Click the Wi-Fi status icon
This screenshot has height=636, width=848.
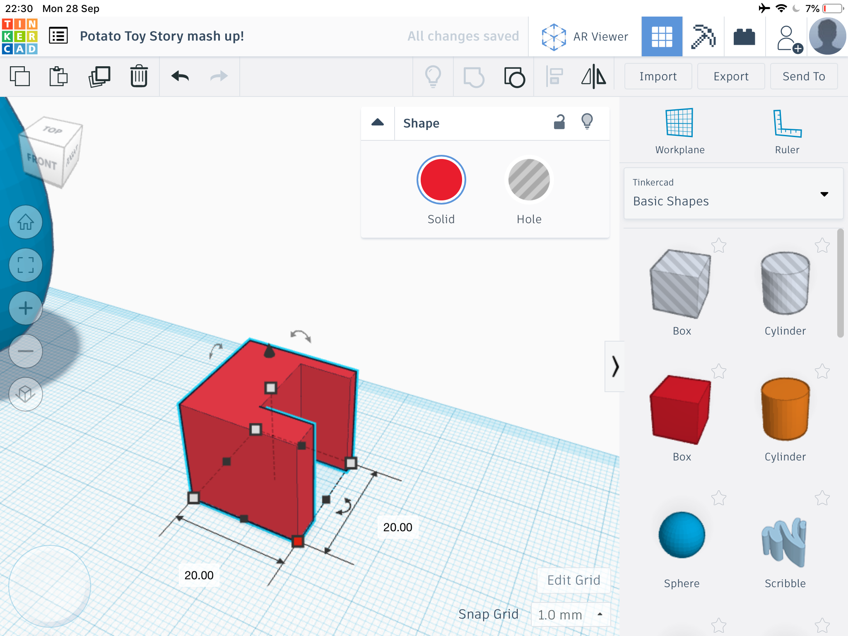[x=781, y=8]
